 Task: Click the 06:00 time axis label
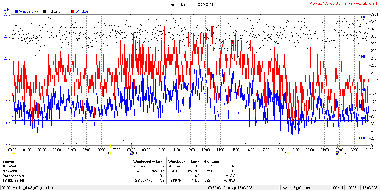click(102, 150)
